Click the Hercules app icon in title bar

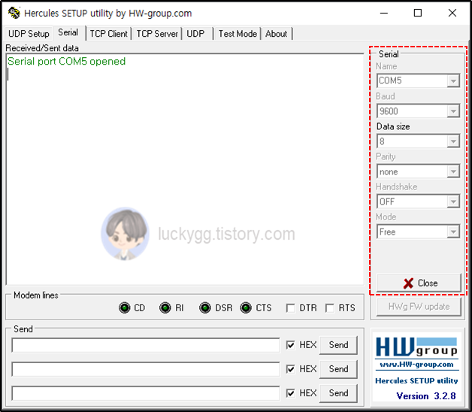click(x=14, y=13)
